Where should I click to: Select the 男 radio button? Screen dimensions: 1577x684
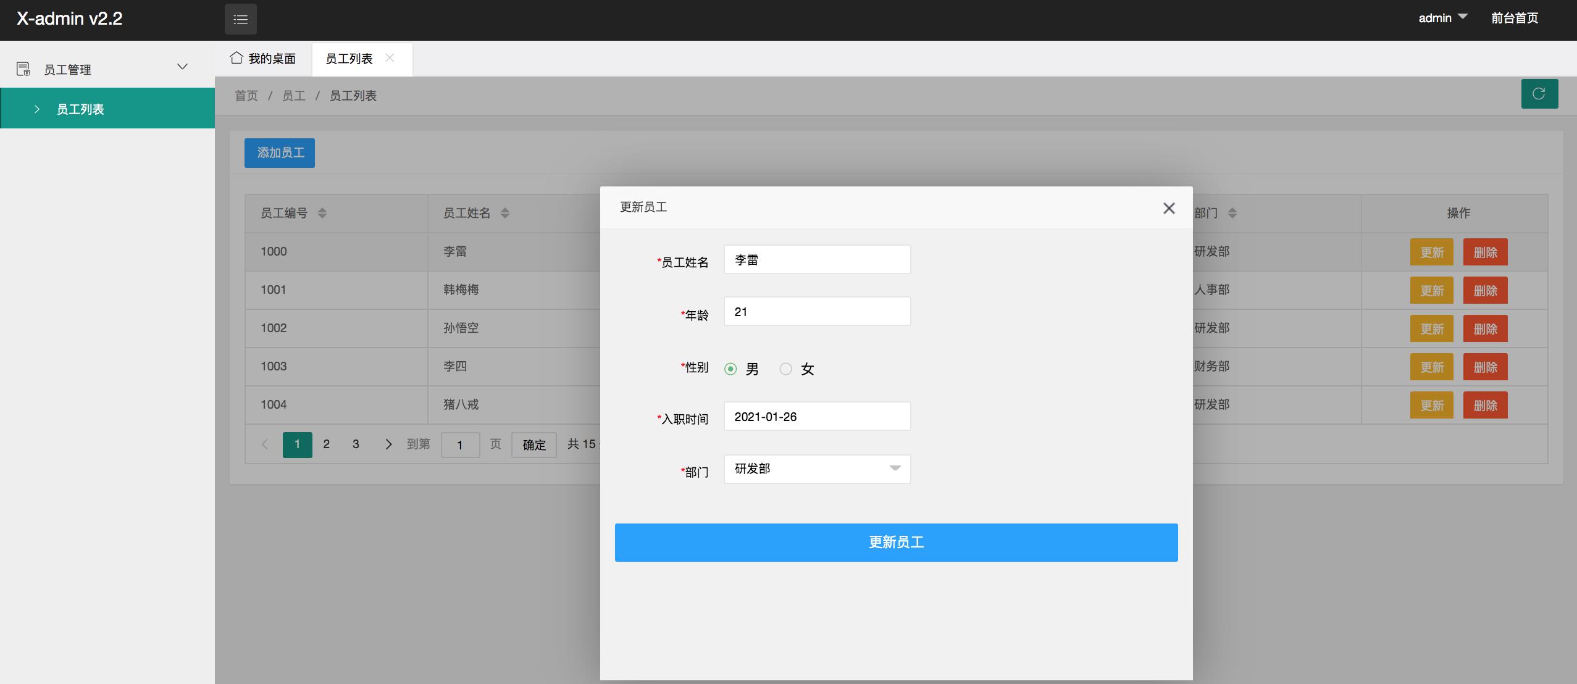[730, 369]
